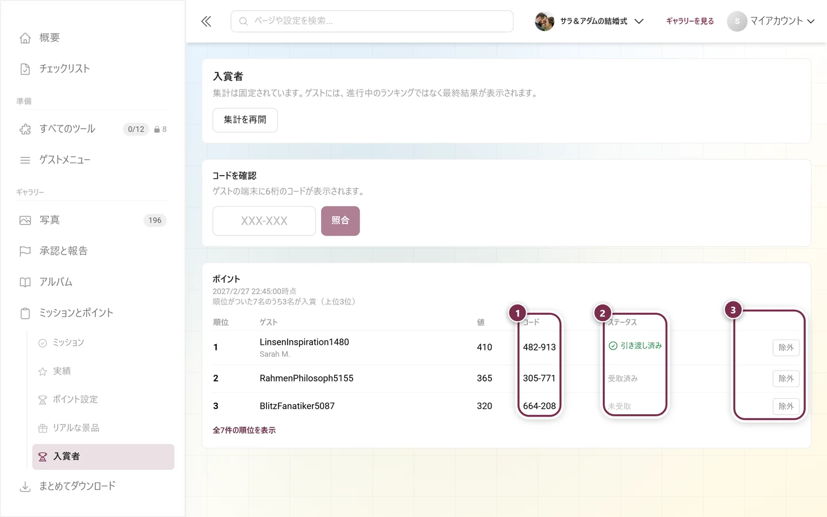This screenshot has width=827, height=517.
Task: Collapse sidebar with double-chevron icon
Action: 206,21
